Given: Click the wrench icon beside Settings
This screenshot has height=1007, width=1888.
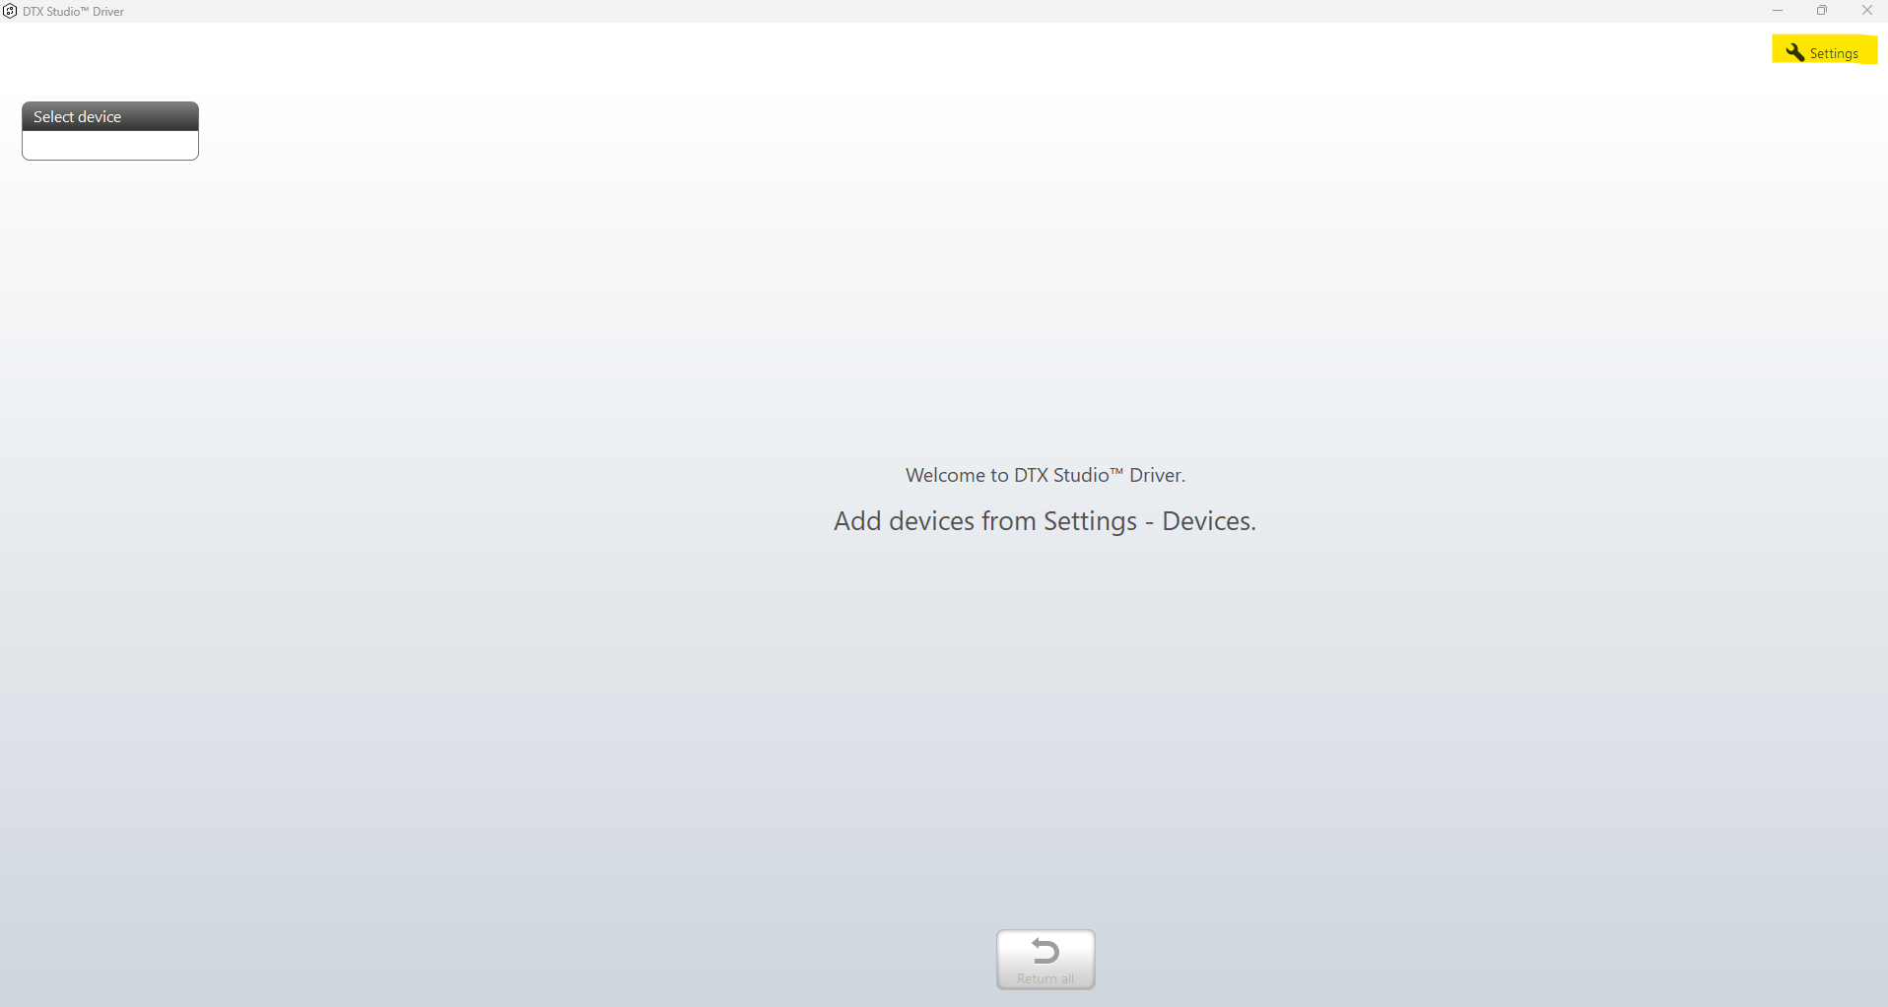Looking at the screenshot, I should pos(1794,52).
